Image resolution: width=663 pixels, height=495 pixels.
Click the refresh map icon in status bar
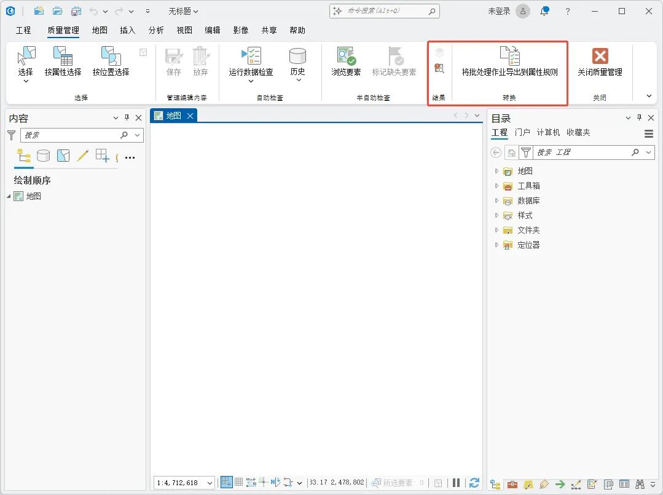[474, 482]
